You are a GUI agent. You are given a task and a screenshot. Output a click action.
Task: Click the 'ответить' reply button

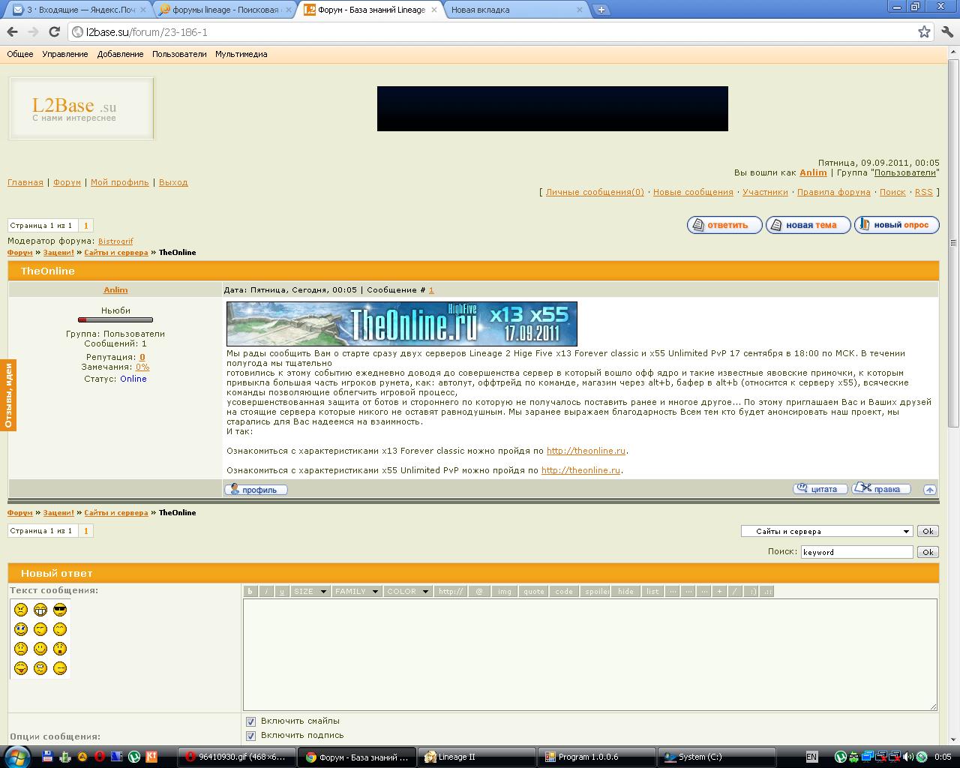[724, 225]
